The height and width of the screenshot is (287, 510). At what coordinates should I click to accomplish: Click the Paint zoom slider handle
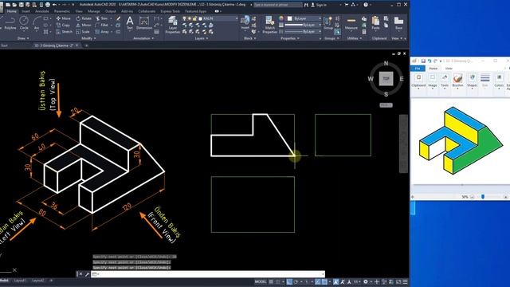coord(483,197)
